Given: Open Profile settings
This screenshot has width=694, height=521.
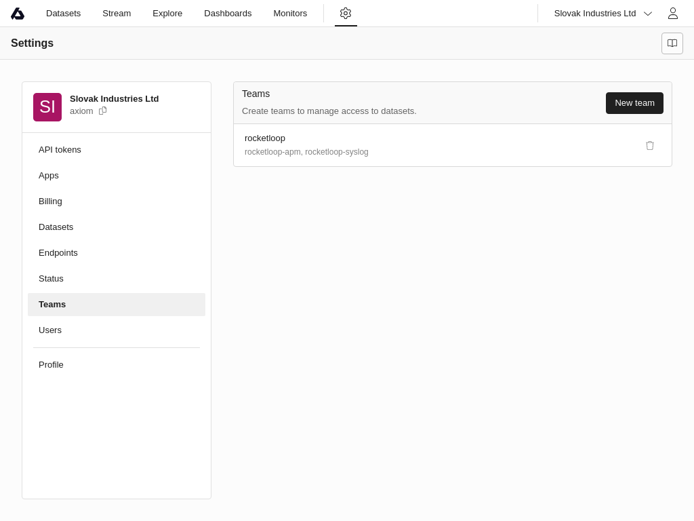Looking at the screenshot, I should [51, 365].
